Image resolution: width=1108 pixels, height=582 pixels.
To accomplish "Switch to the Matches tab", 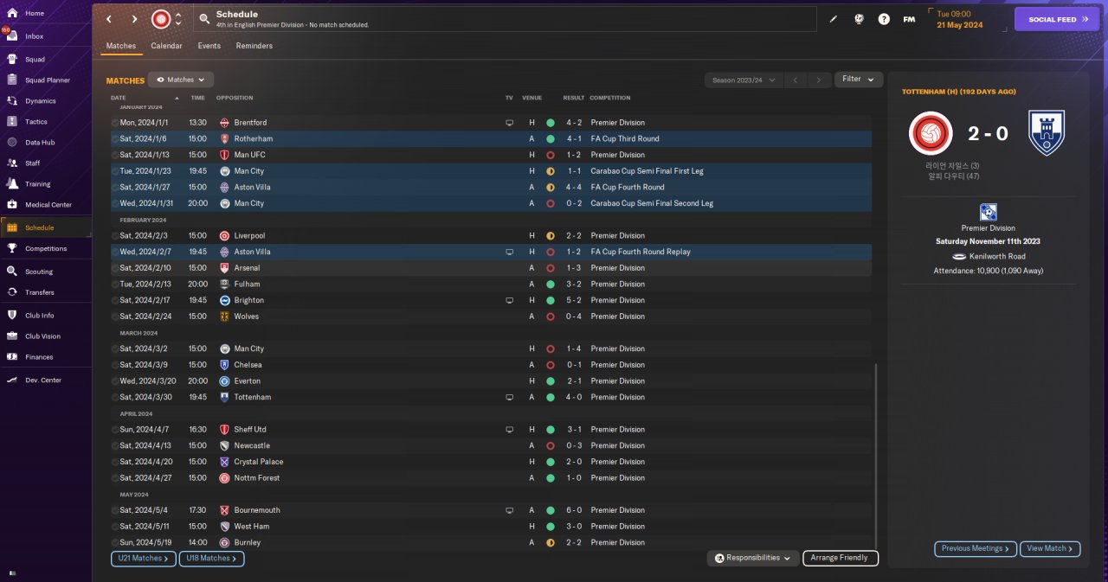I will click(121, 46).
